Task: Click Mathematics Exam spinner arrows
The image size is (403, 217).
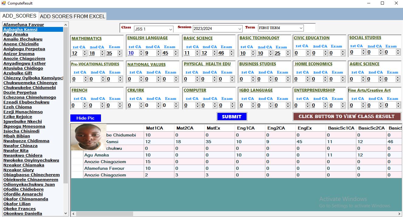Action: point(120,53)
